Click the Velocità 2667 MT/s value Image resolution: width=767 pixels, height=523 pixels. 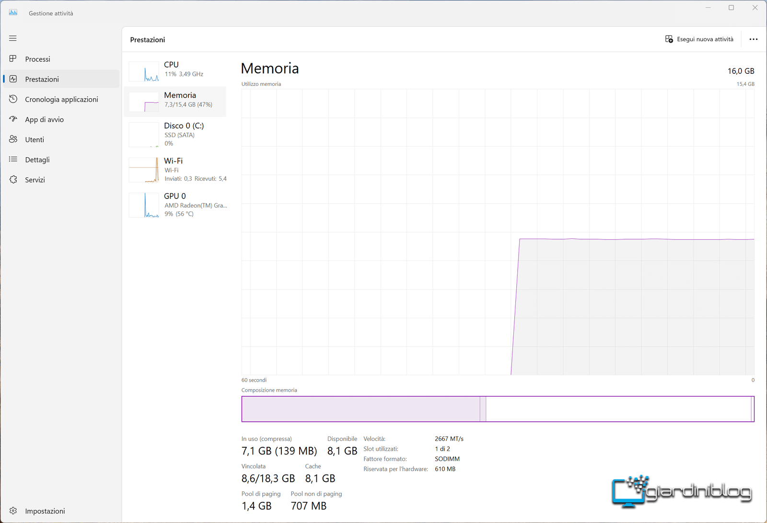click(x=449, y=439)
